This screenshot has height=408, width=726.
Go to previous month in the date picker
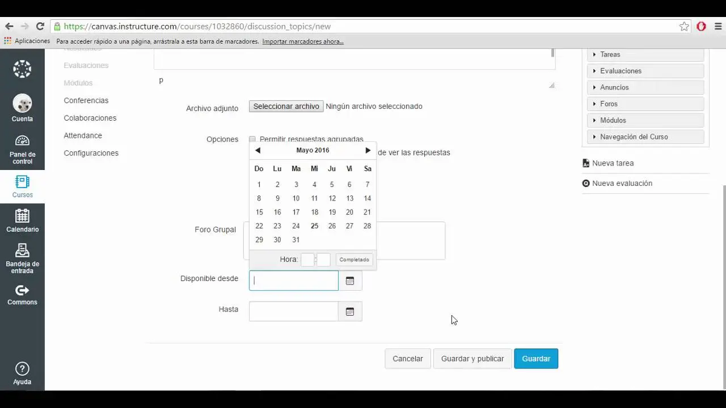coord(258,150)
